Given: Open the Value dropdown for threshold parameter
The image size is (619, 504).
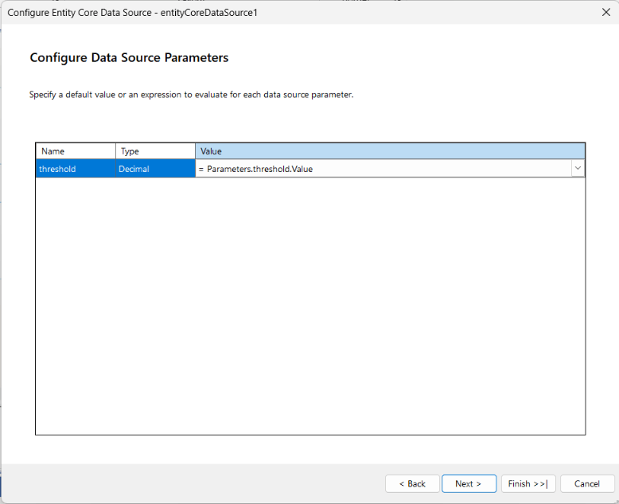Looking at the screenshot, I should tap(578, 169).
